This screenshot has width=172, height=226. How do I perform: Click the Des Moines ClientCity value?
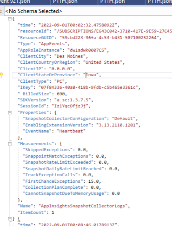pyautogui.click(x=70, y=56)
